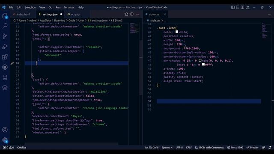Click the Open Settings UI icon
Viewport: 274px width, 154px height.
point(126,14)
